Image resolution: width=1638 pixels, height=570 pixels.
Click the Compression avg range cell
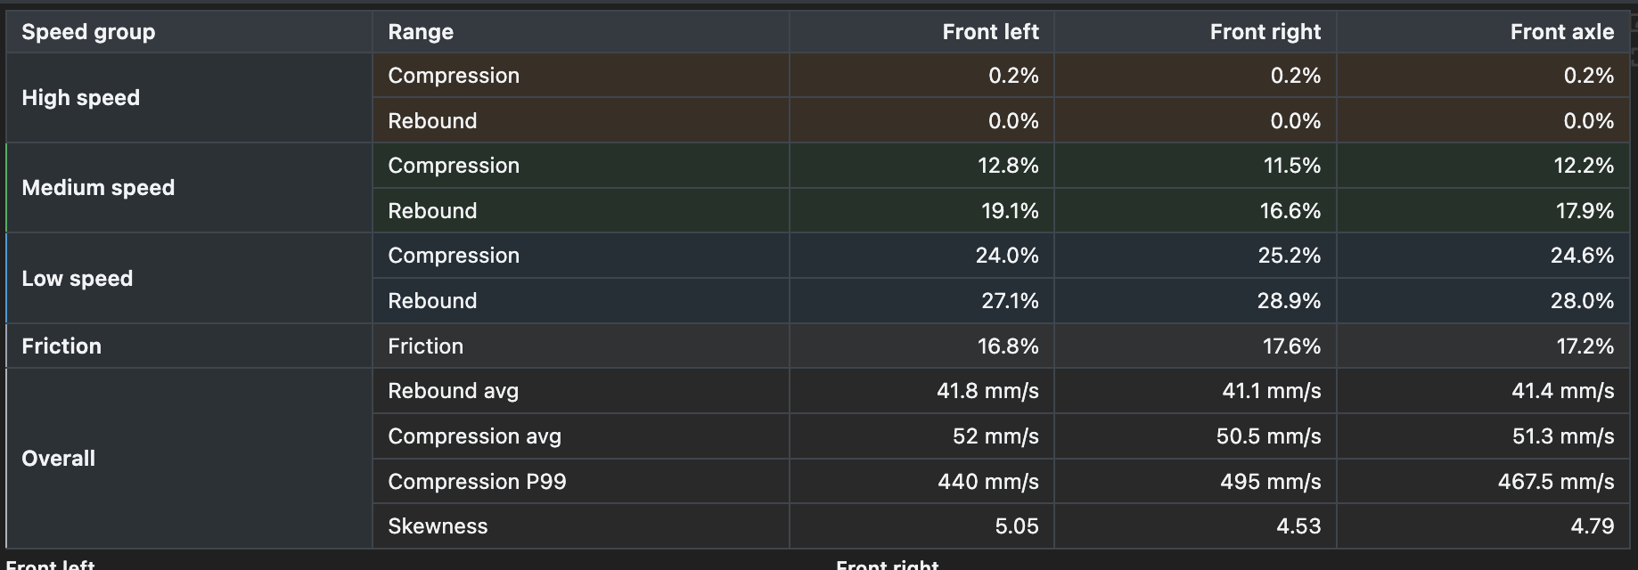[580, 436]
